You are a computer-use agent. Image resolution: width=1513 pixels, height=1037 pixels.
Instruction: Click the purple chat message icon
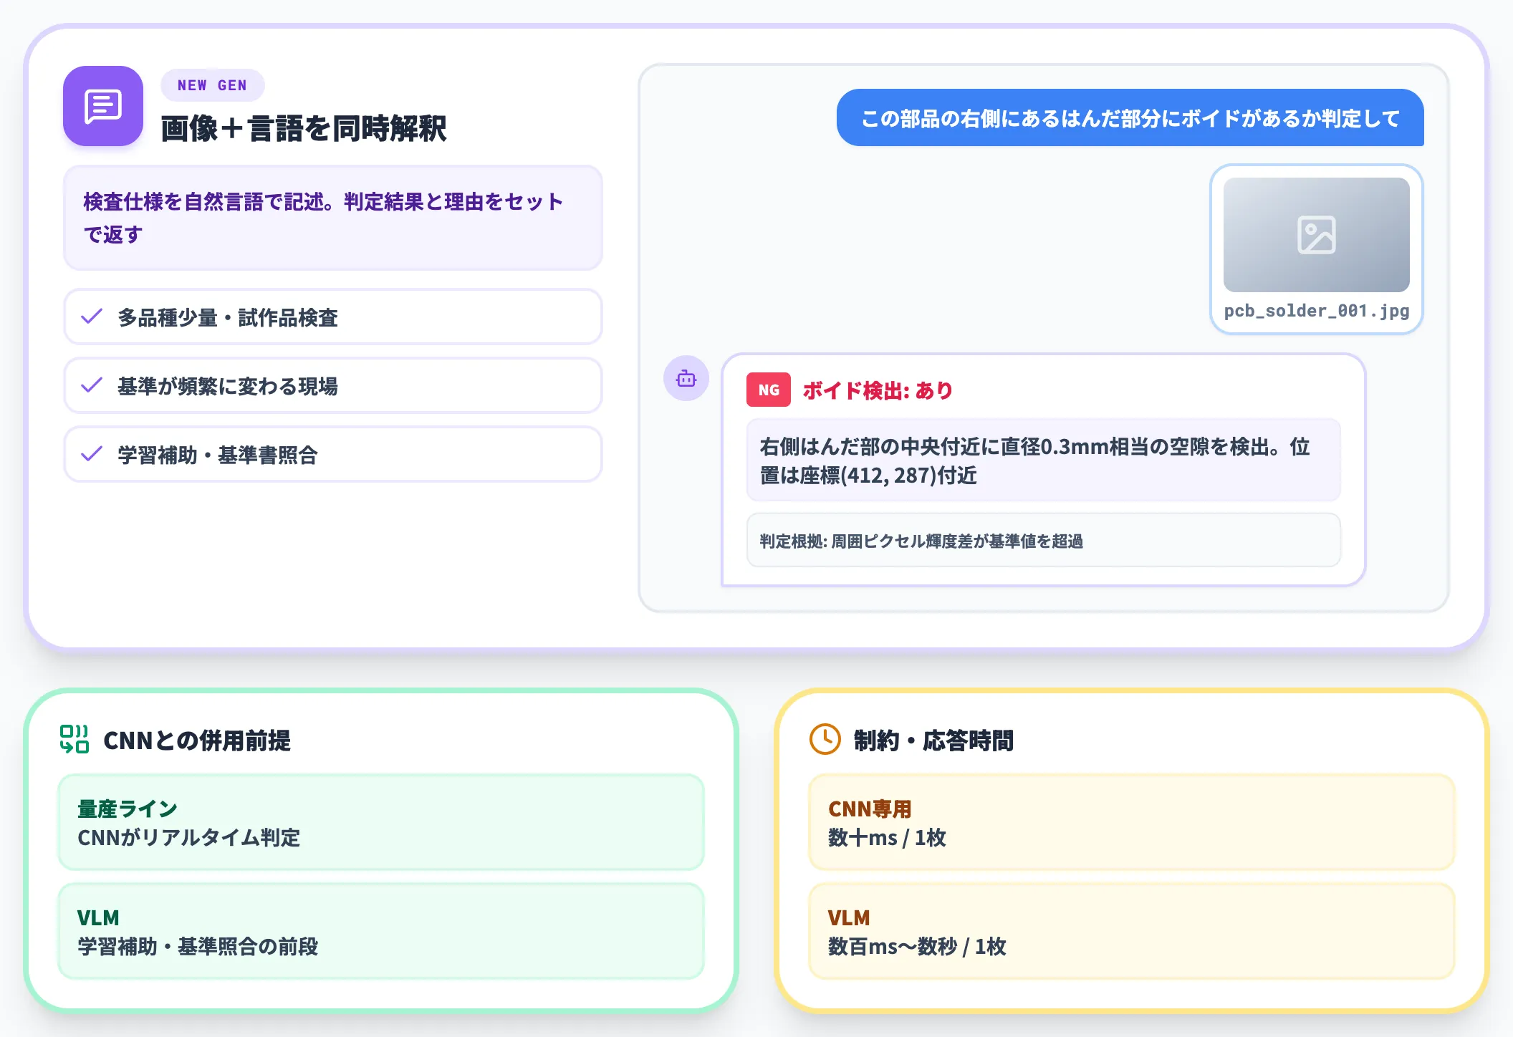pos(103,106)
